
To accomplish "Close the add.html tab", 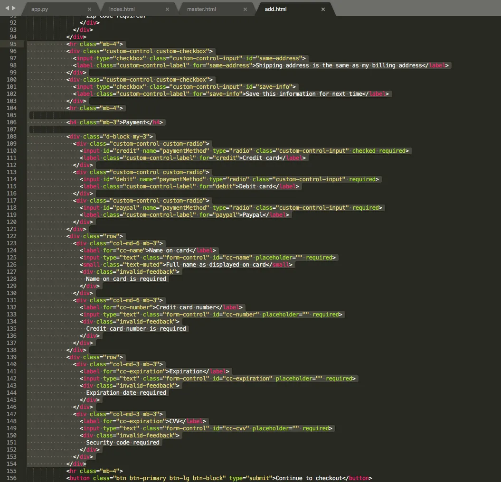I will click(323, 9).
